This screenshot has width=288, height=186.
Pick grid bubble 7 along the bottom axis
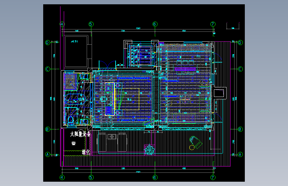tap(213, 177)
